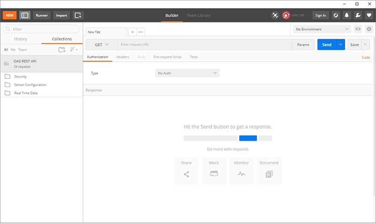Select the Headers tab
Image resolution: width=376 pixels, height=223 pixels.
(123, 57)
